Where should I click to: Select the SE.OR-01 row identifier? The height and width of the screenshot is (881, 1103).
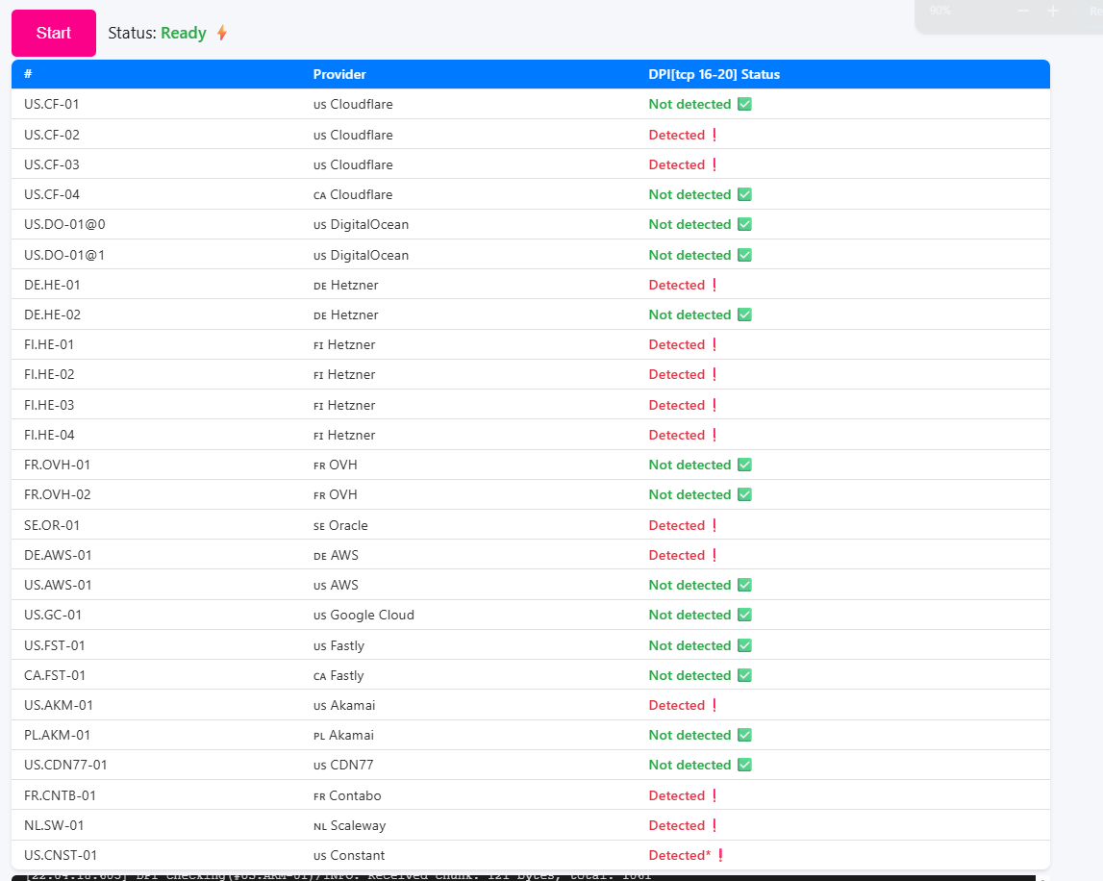point(51,526)
